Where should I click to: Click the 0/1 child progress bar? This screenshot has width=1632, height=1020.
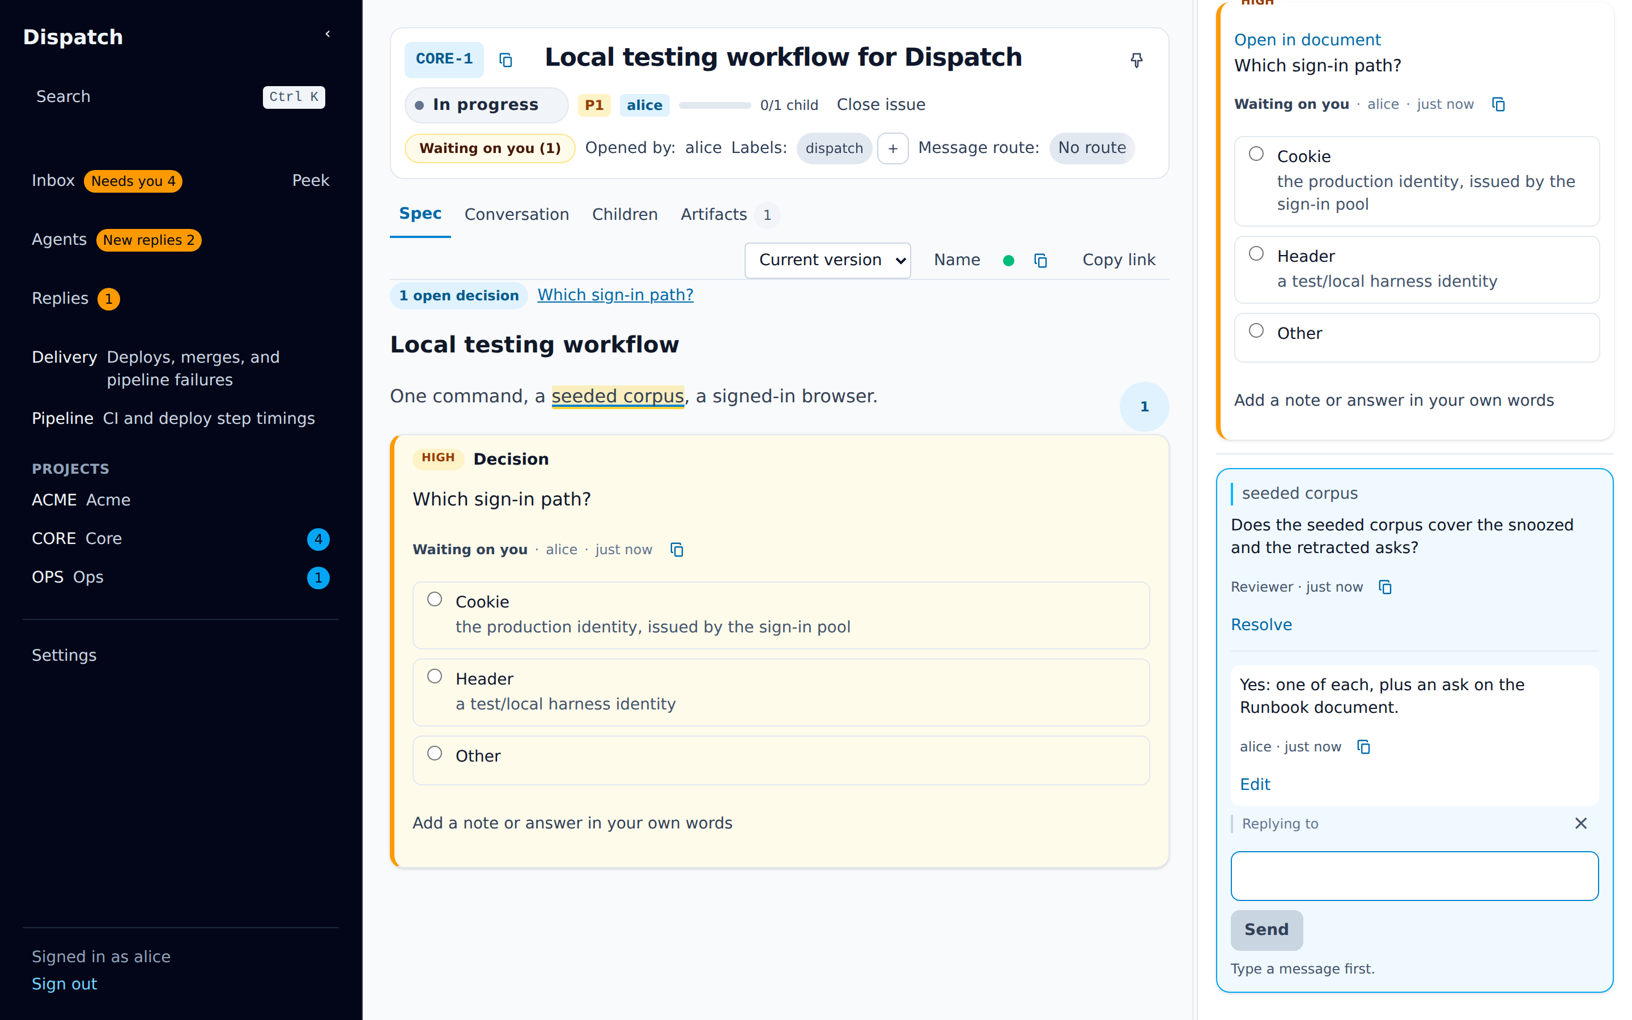tap(715, 105)
